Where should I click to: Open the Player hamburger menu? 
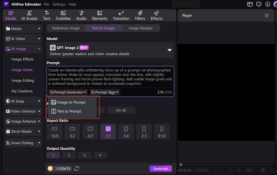(x=267, y=16)
